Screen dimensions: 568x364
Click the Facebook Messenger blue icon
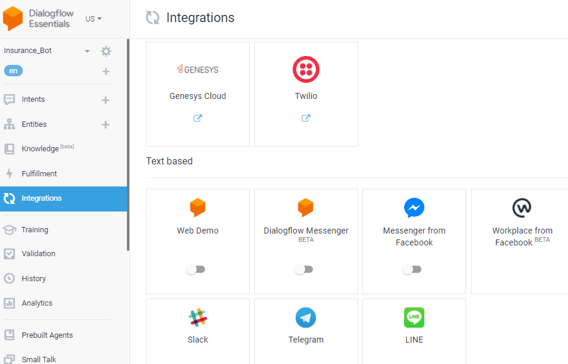[414, 208]
